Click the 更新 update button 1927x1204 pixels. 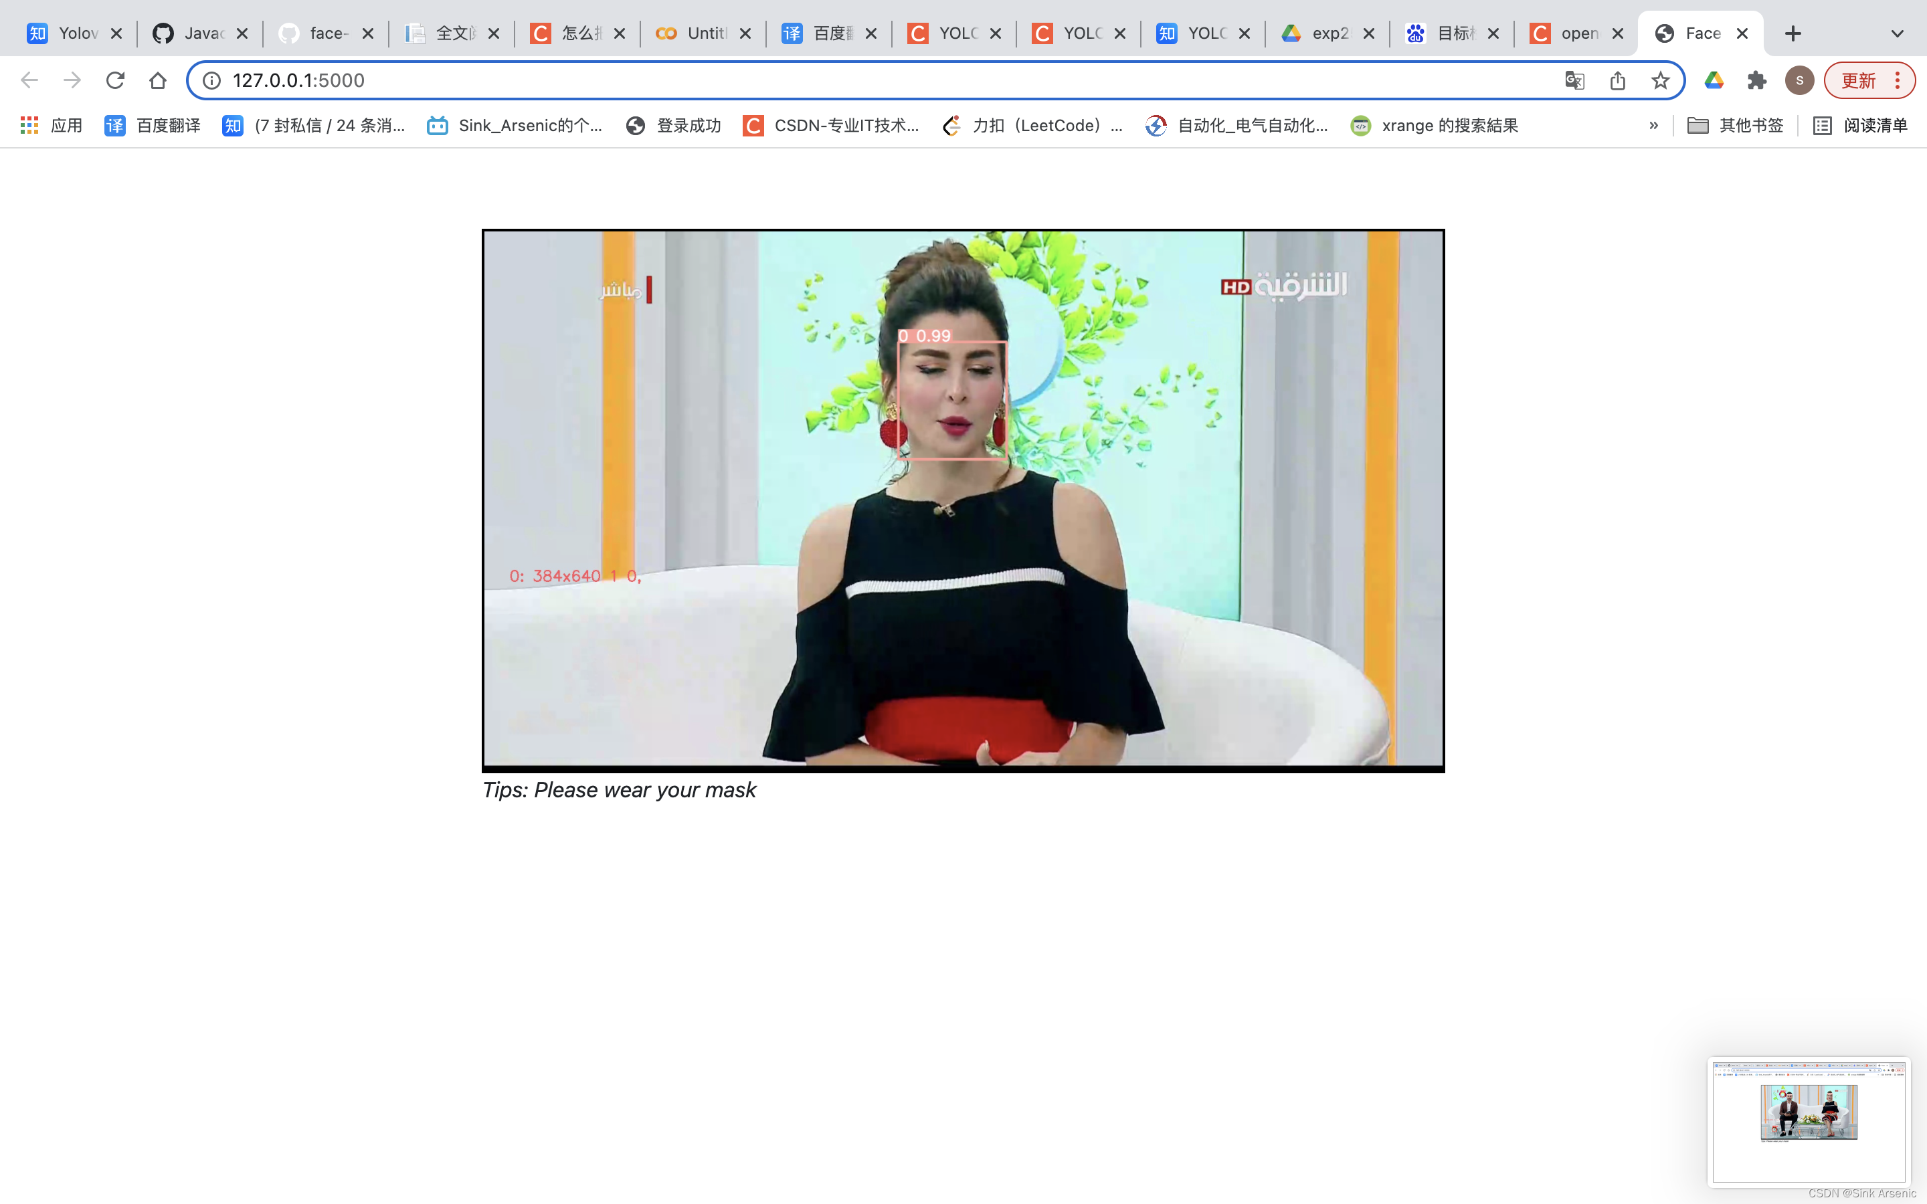(x=1859, y=80)
